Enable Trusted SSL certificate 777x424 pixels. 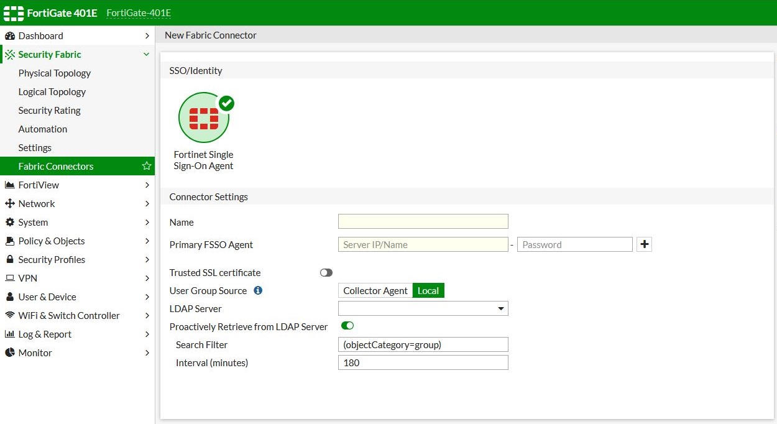click(326, 272)
